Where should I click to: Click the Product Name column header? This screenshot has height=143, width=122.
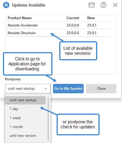click(x=20, y=18)
